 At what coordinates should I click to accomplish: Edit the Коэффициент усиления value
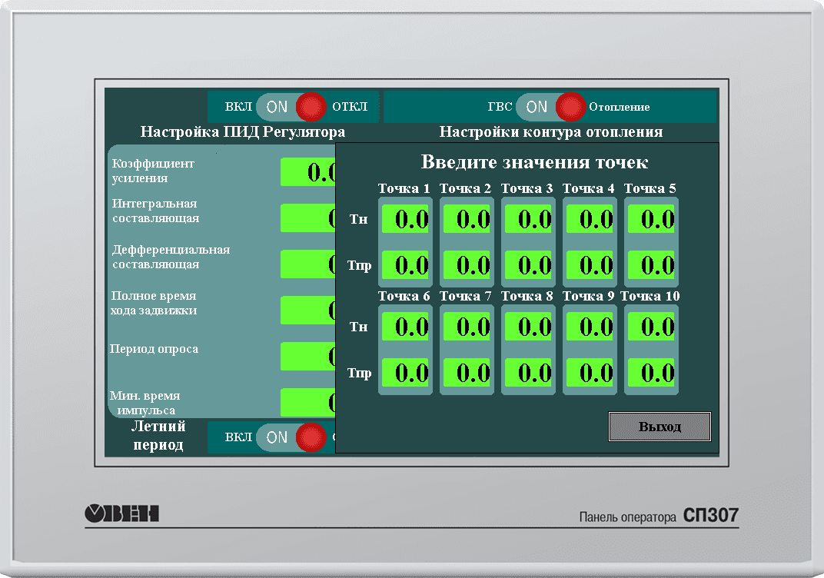click(x=307, y=172)
